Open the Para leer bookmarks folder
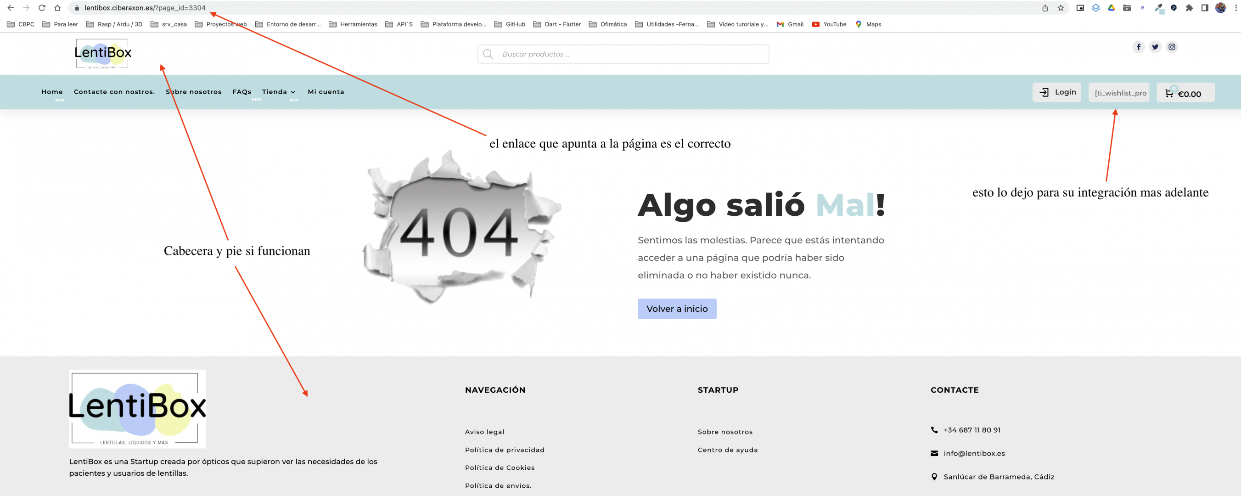This screenshot has height=496, width=1241. click(60, 24)
